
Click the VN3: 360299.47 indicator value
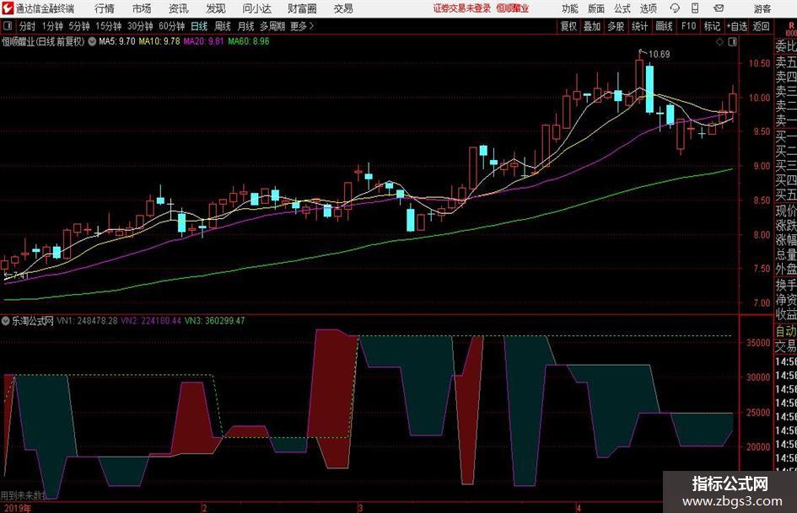(x=214, y=321)
